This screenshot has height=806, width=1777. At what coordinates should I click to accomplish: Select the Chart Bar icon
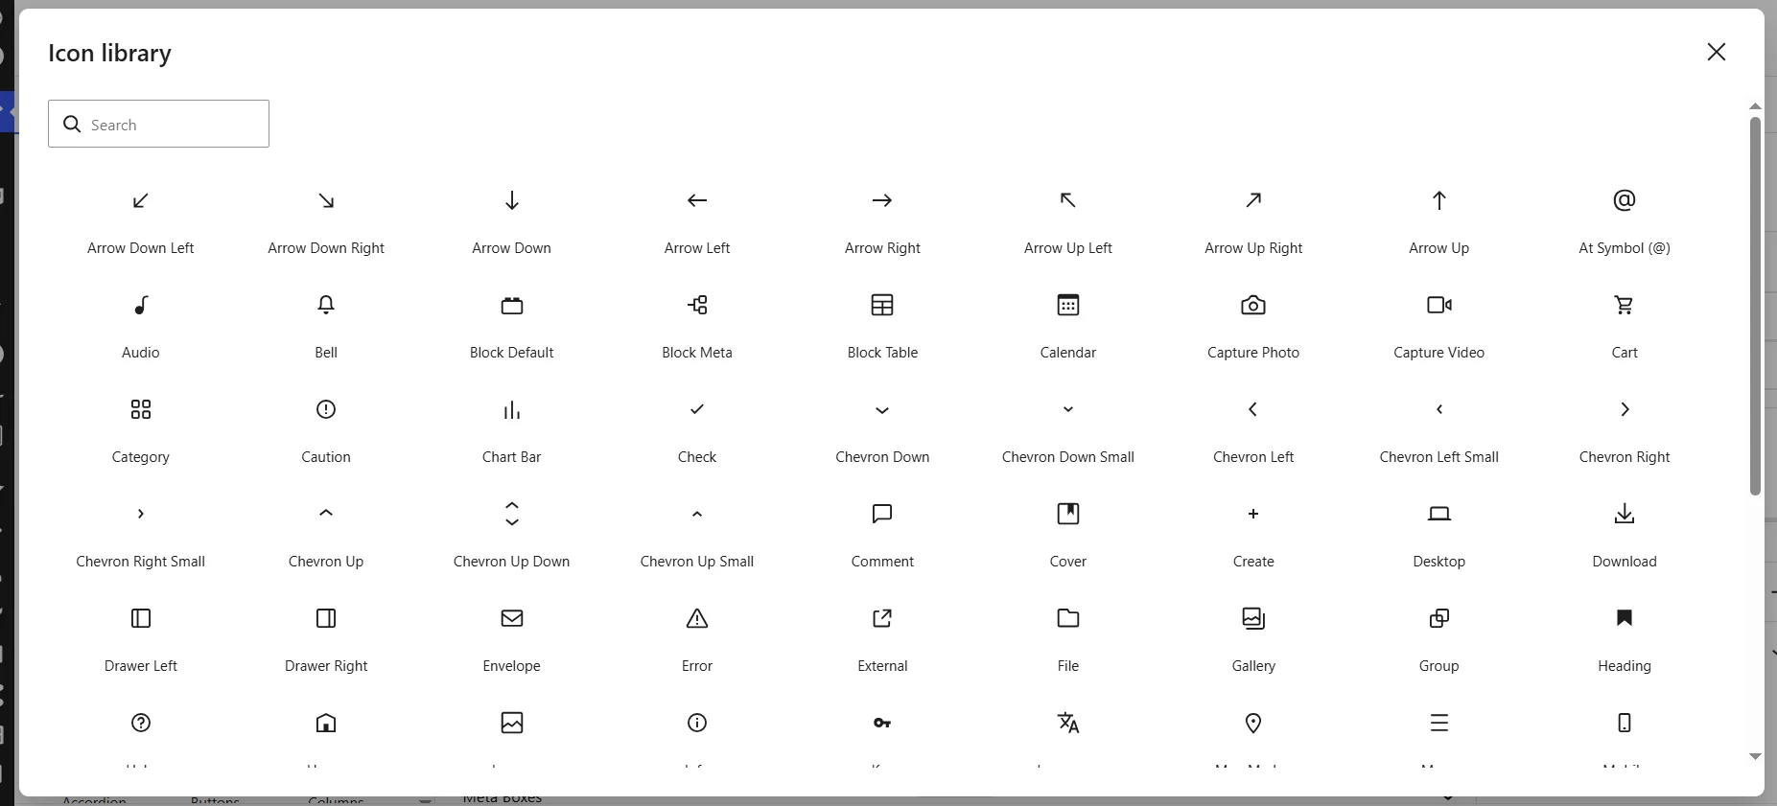click(x=512, y=409)
